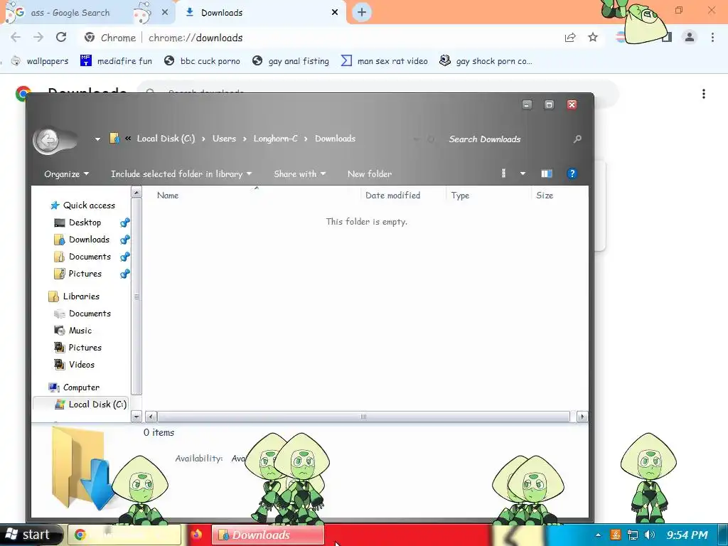Image resolution: width=728 pixels, height=546 pixels.
Task: Sort by Name column header
Action: (168, 196)
